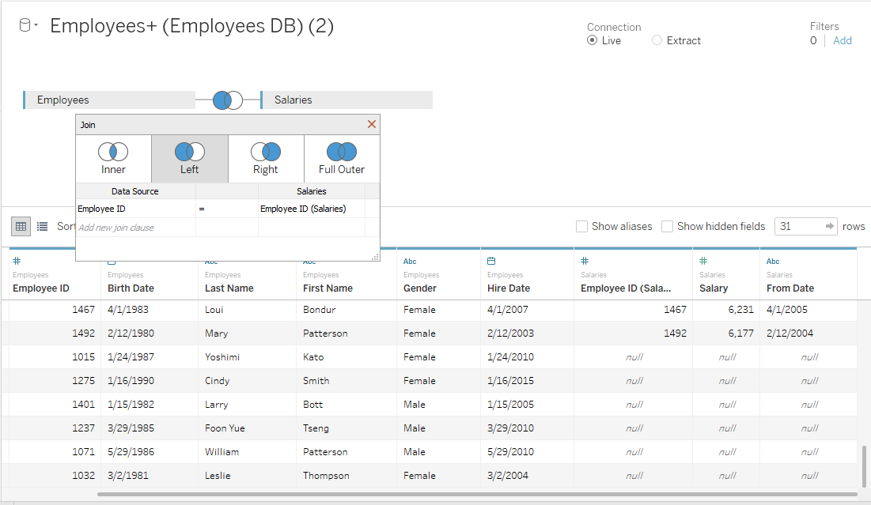
Task: Select the Full Outer join option
Action: [x=340, y=156]
